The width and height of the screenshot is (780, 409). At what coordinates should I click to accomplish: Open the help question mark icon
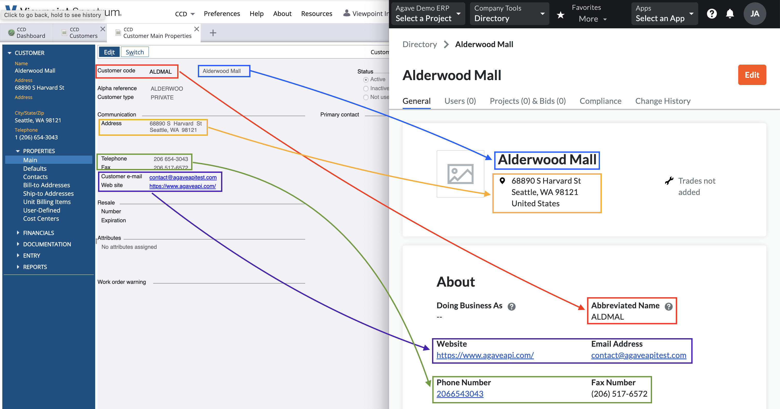[x=712, y=14]
